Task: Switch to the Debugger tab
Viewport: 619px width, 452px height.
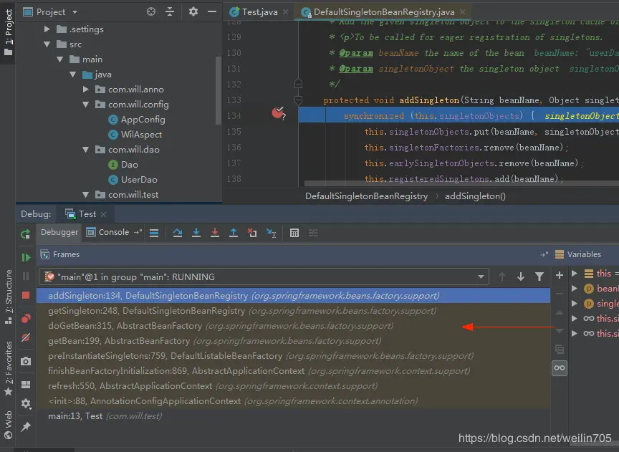Action: coord(59,232)
